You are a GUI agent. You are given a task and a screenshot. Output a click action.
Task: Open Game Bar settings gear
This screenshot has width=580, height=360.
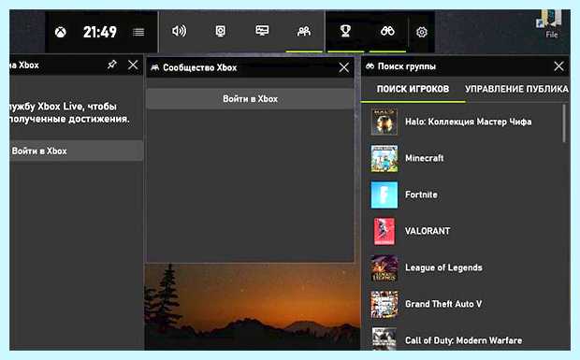422,32
